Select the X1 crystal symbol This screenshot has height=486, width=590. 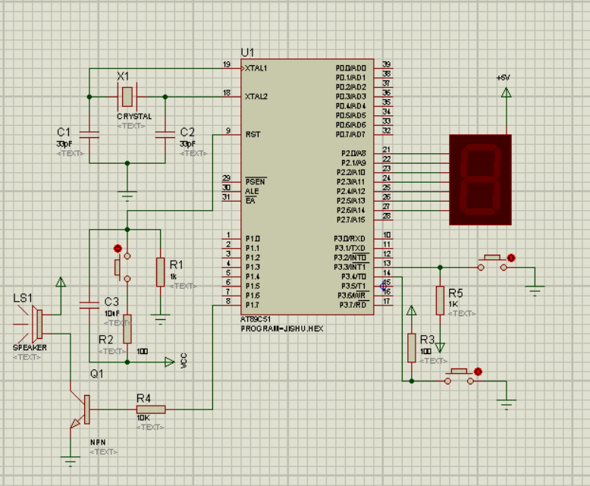click(127, 97)
